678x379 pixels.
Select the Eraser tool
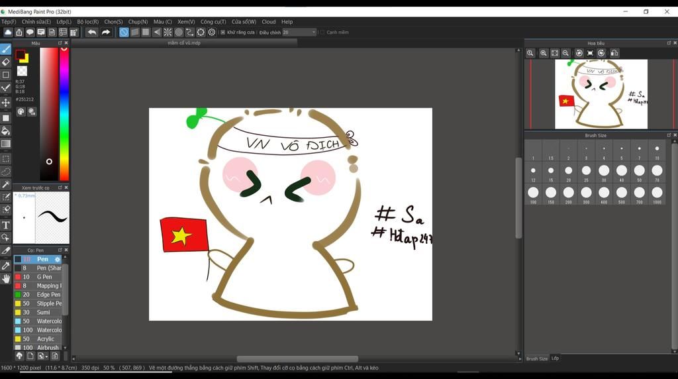tap(5, 62)
